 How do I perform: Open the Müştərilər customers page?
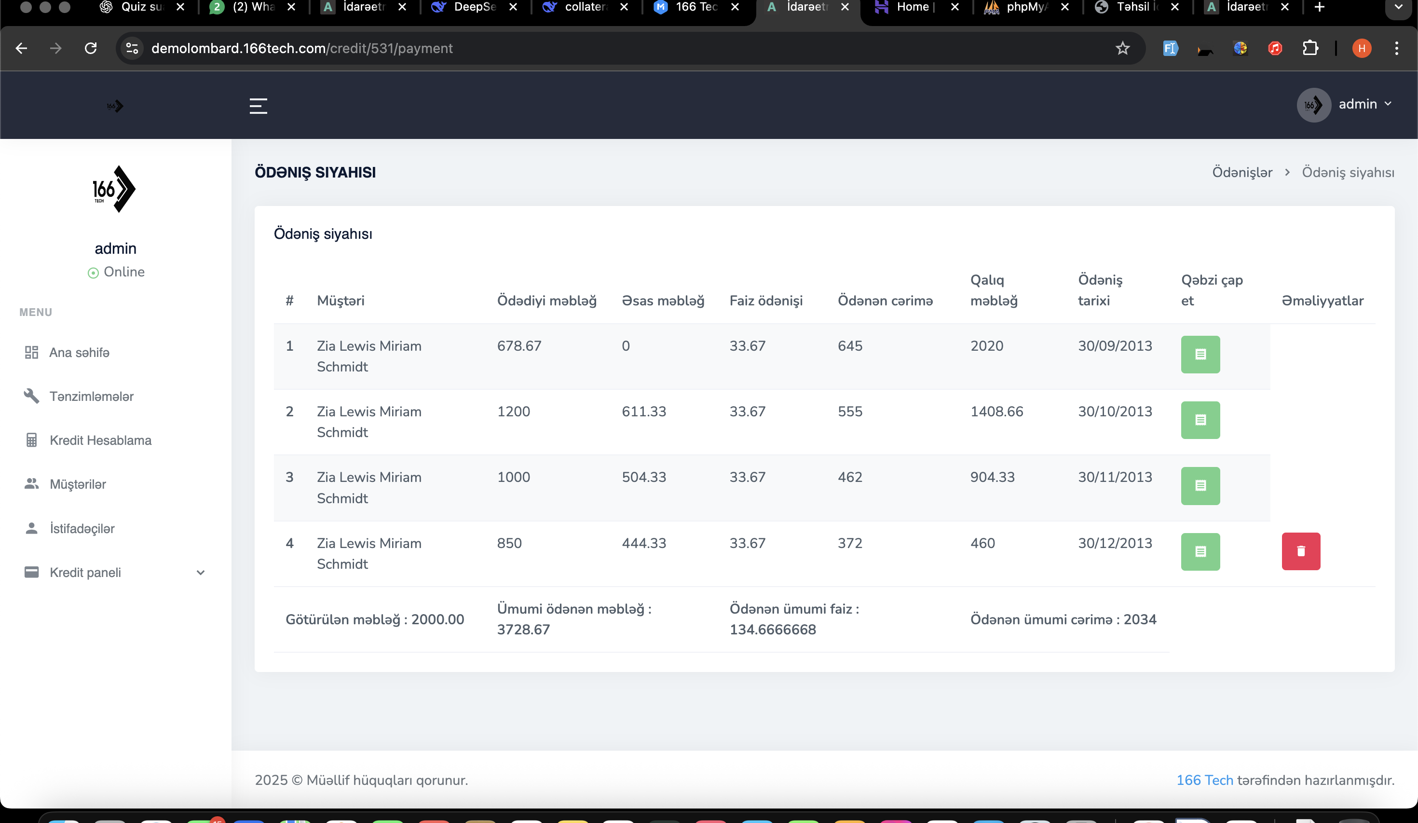click(x=78, y=484)
